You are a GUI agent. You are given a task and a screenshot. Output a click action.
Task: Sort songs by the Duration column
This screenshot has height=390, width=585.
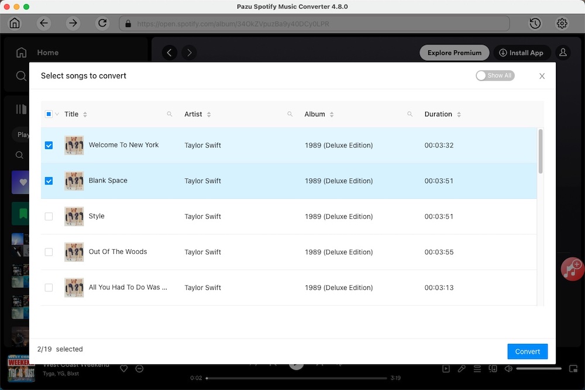click(459, 115)
